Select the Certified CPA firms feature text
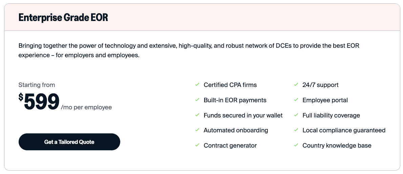Screen dimensions: 403x174 pyautogui.click(x=230, y=85)
